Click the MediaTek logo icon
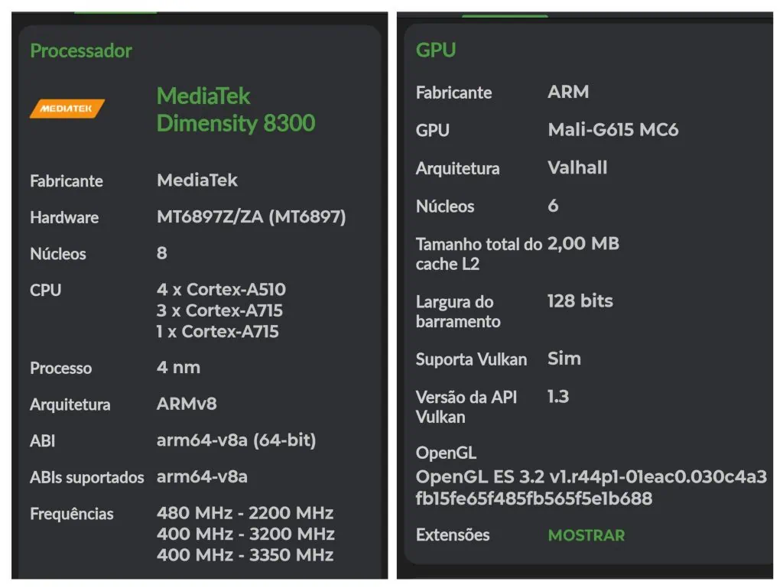The width and height of the screenshot is (783, 588). [67, 109]
